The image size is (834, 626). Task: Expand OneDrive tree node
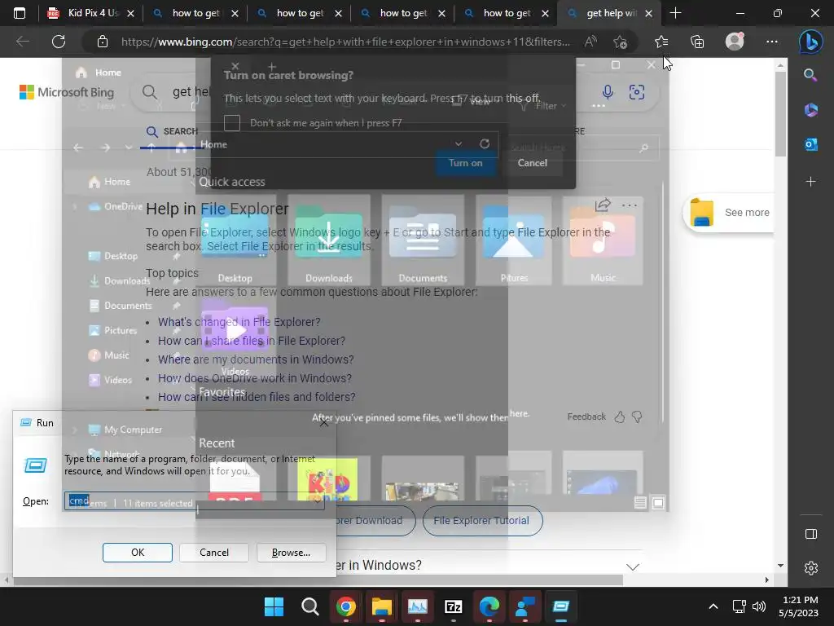tap(74, 206)
